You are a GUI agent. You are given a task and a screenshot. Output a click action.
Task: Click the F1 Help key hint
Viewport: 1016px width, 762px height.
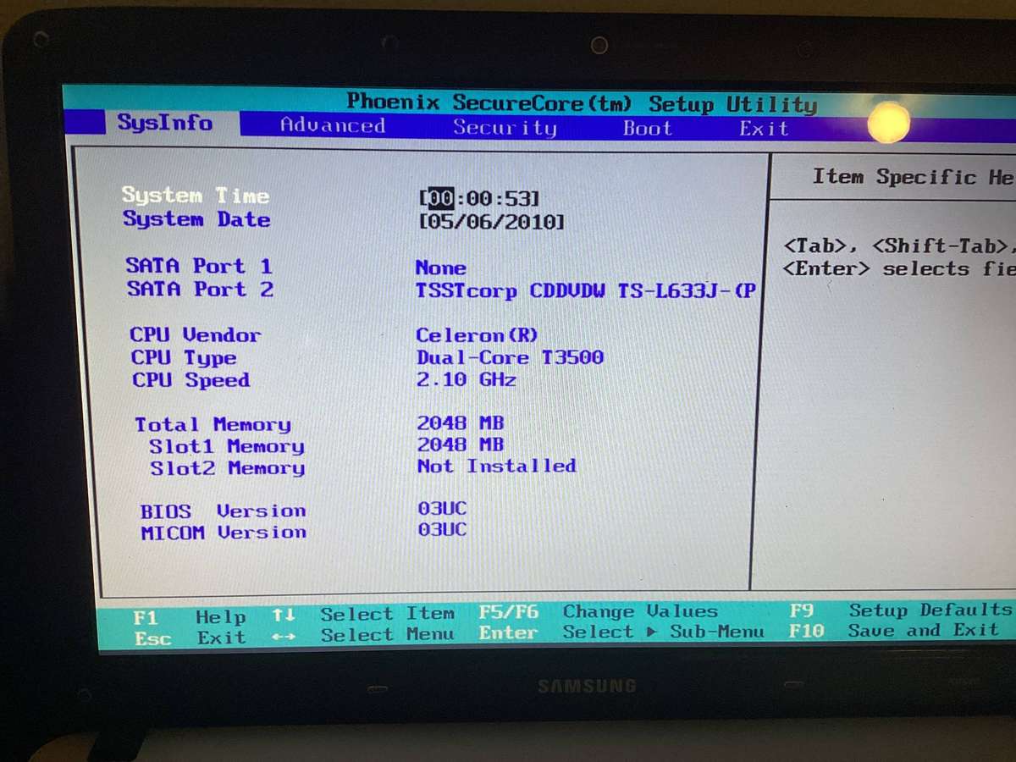(x=190, y=618)
